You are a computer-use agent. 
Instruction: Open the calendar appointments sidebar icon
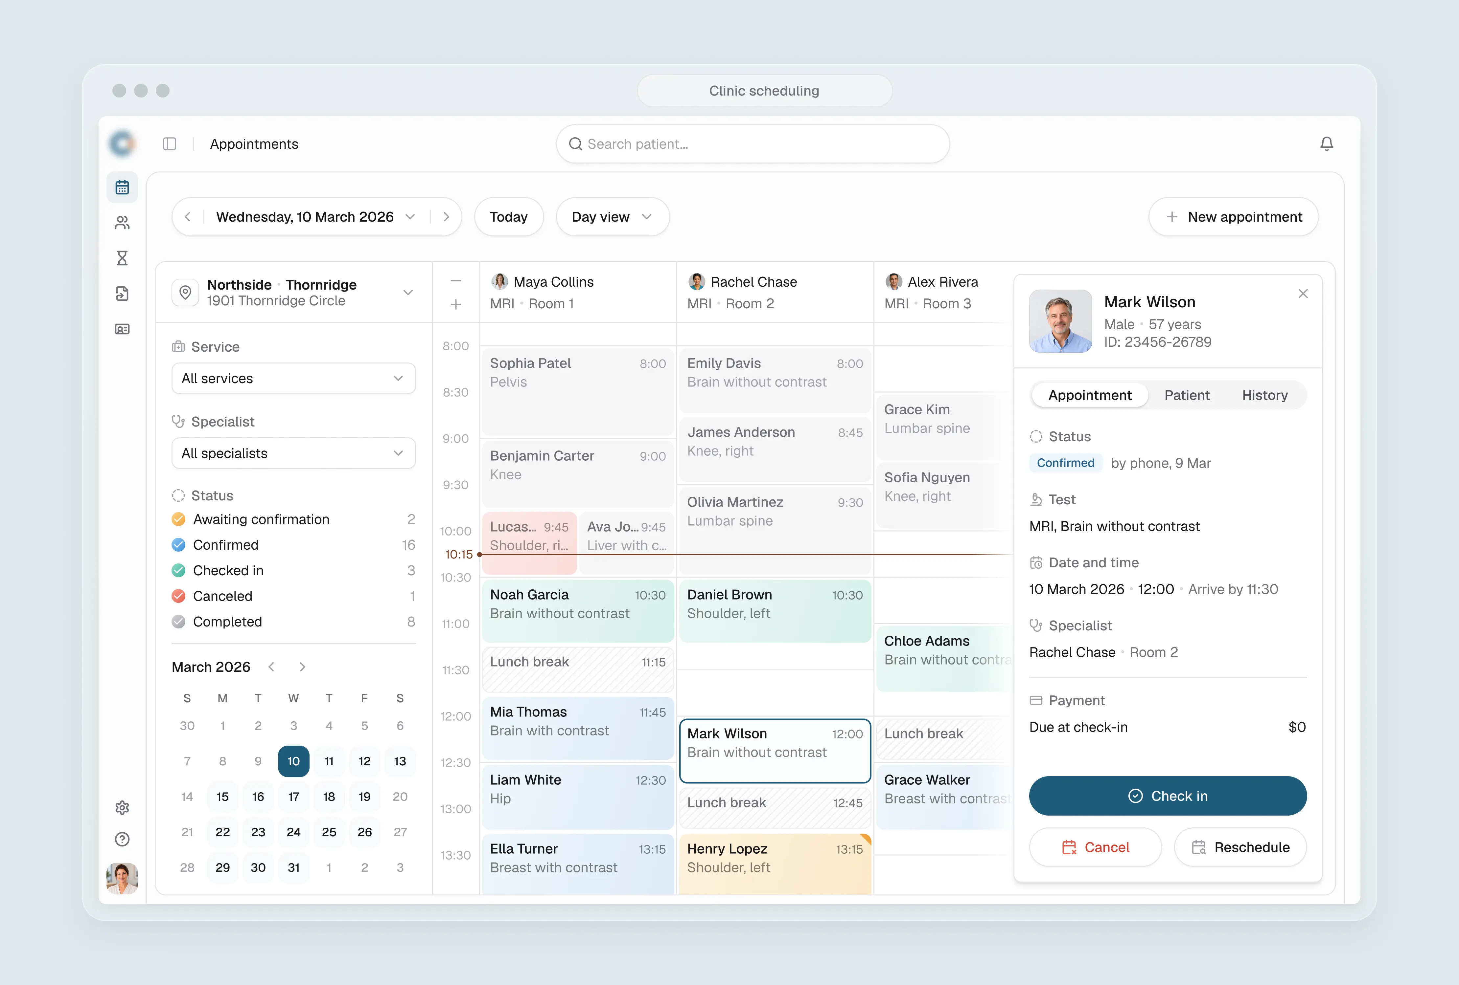tap(123, 187)
